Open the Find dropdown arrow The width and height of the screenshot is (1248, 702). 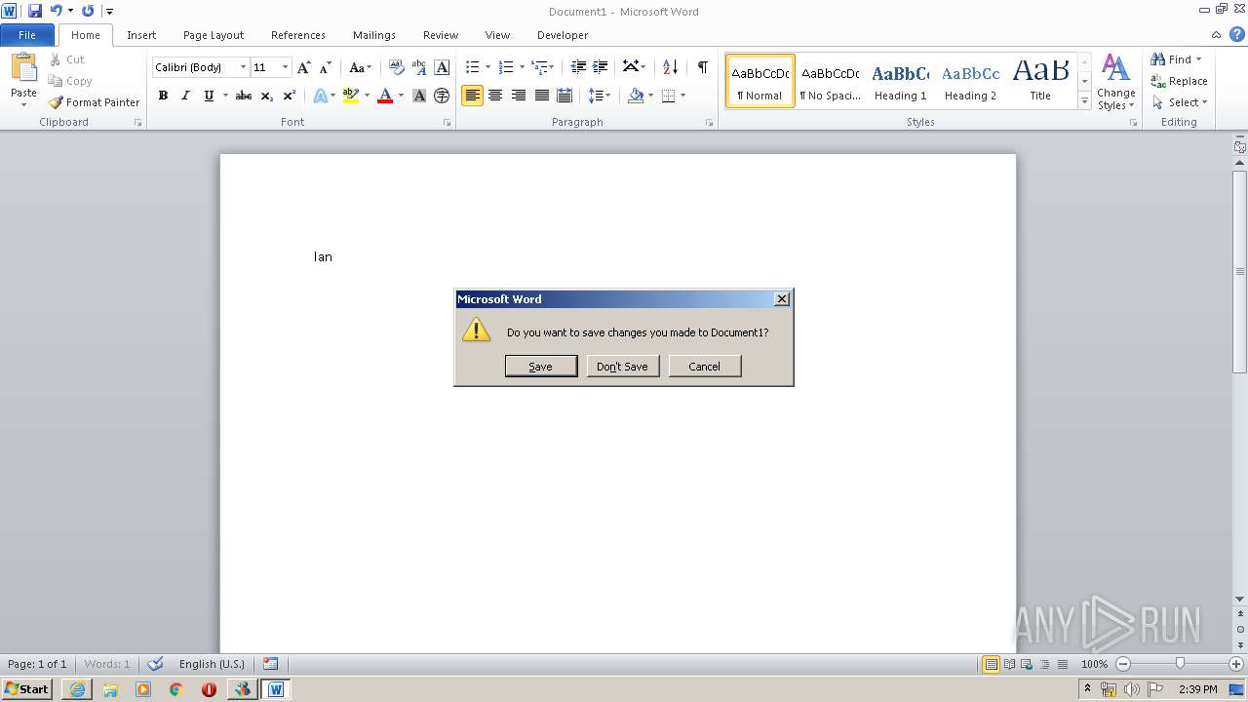pyautogui.click(x=1198, y=59)
